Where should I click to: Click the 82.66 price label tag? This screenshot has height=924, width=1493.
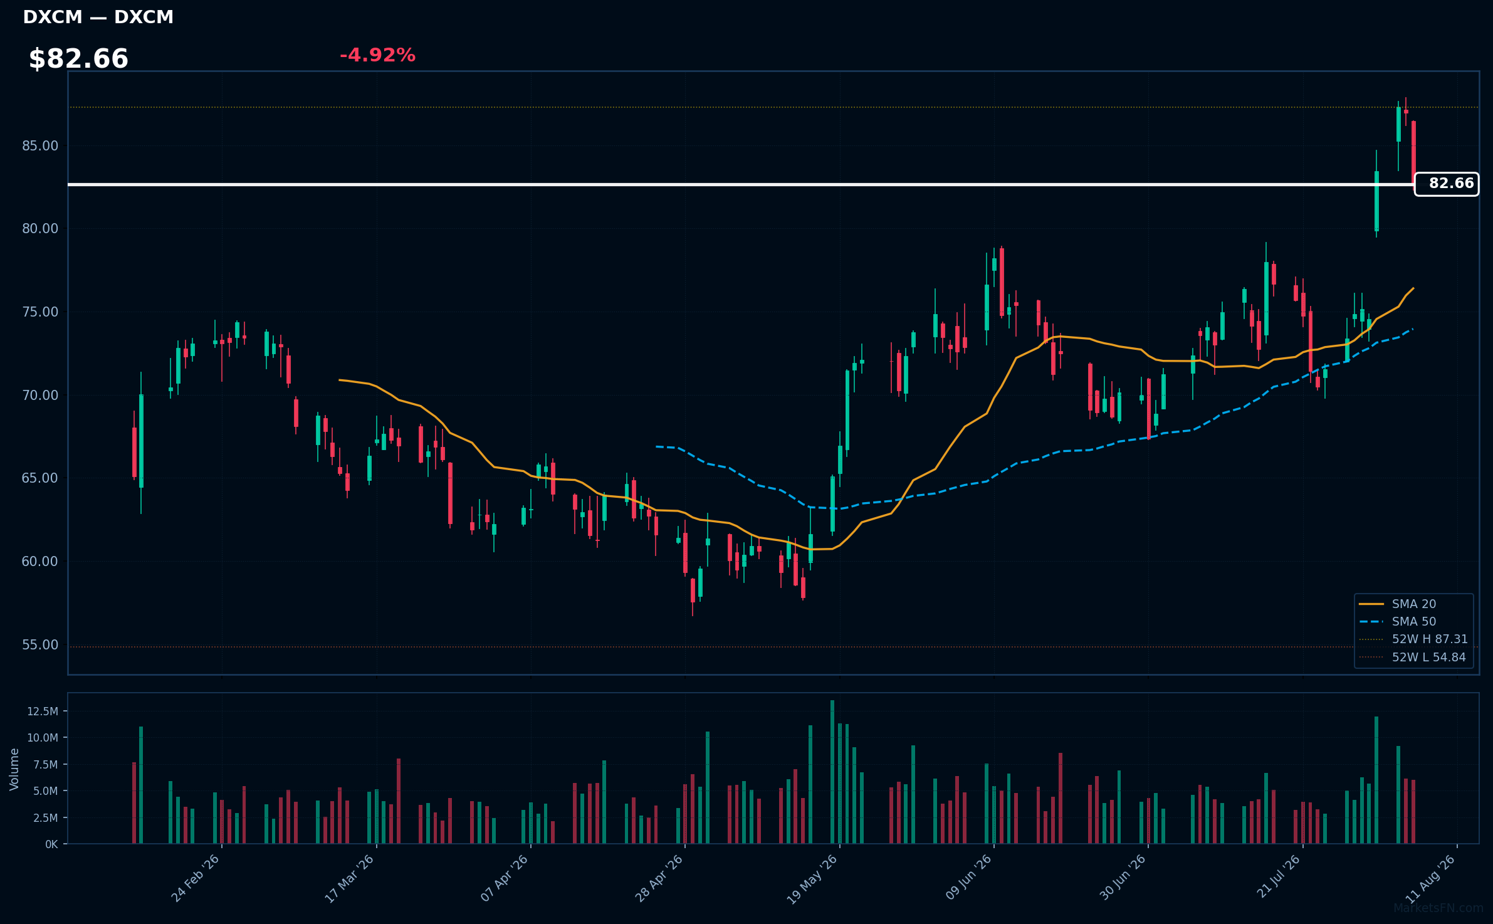pos(1447,184)
